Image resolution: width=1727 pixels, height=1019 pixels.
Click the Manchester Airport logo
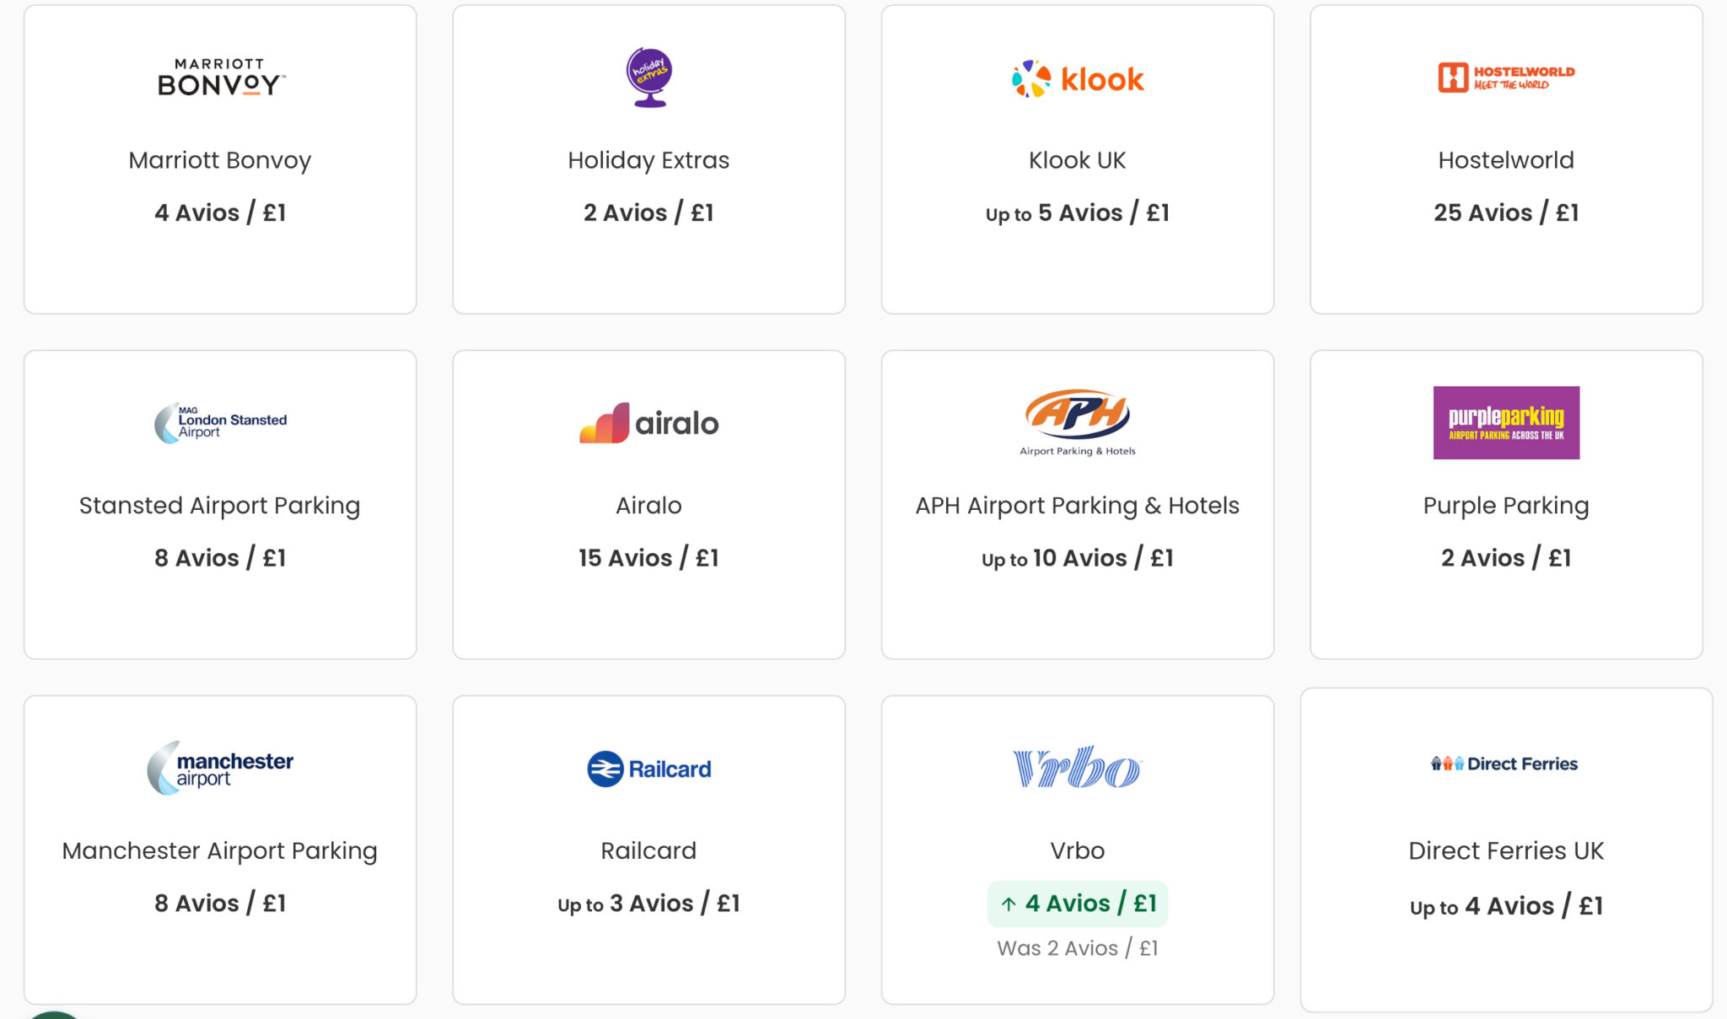click(221, 768)
